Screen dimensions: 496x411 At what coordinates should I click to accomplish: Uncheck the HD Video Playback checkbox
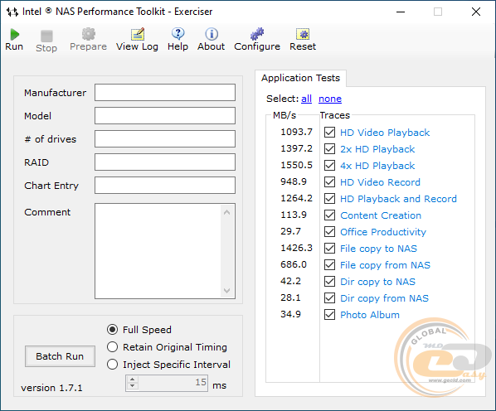point(329,132)
